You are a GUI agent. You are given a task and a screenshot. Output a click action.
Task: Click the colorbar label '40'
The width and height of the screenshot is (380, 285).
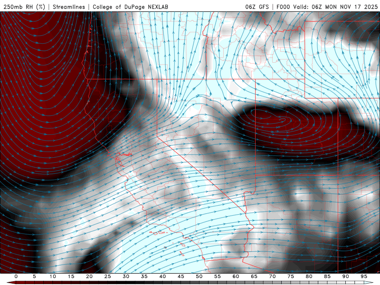click(162, 276)
